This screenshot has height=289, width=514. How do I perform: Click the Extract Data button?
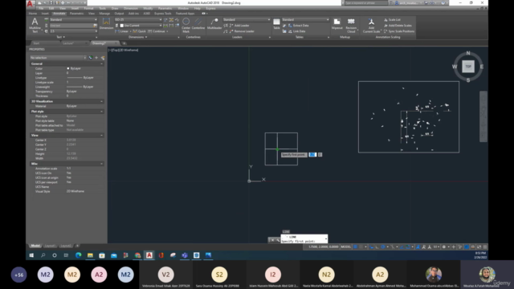pyautogui.click(x=298, y=26)
